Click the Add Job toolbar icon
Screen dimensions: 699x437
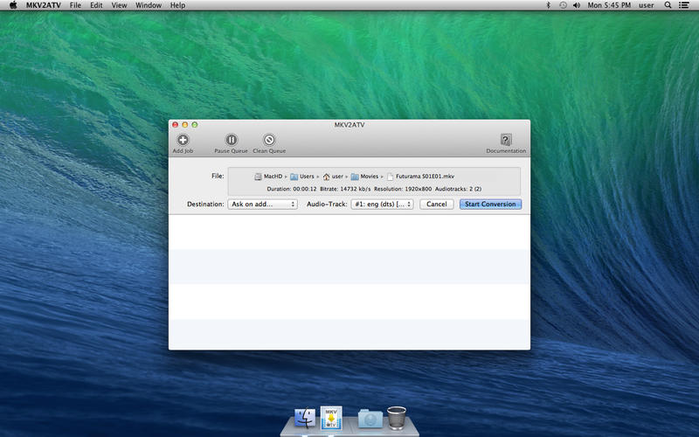tap(183, 140)
